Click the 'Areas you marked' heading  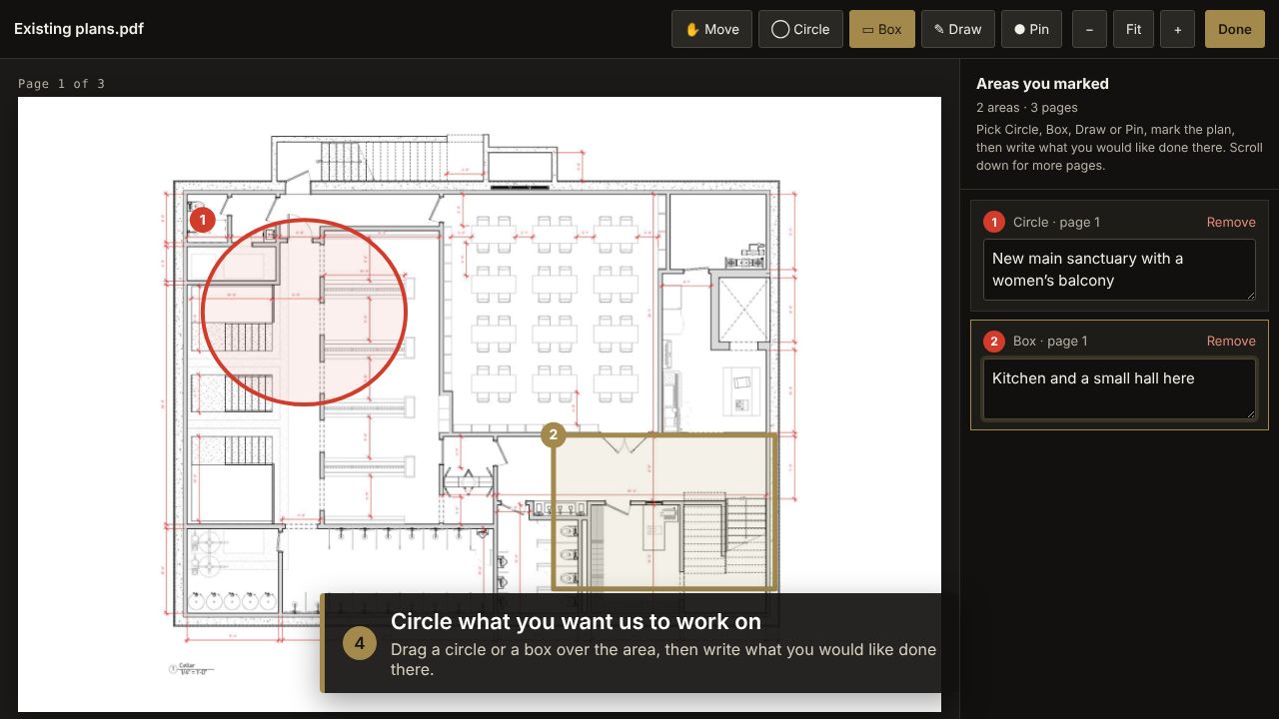click(1042, 84)
